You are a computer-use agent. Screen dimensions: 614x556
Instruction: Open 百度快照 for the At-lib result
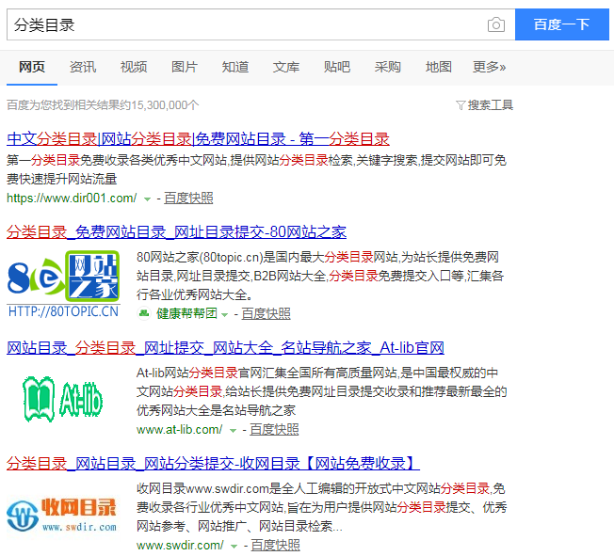click(274, 429)
